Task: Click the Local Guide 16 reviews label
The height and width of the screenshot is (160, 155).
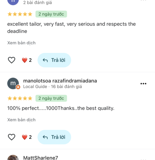Action: tap(52, 87)
